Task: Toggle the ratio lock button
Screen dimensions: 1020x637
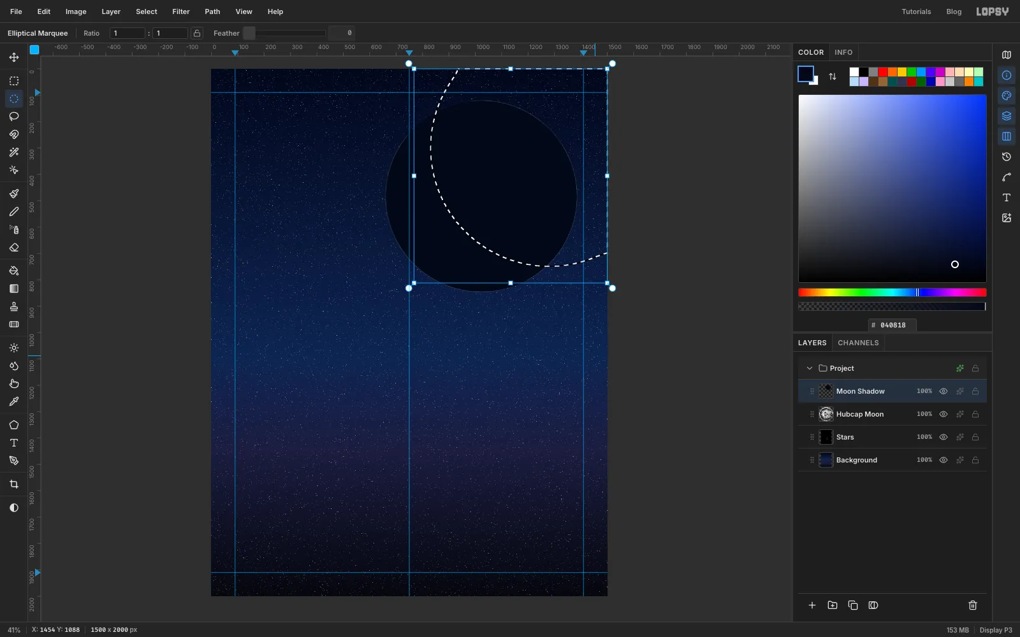Action: [x=197, y=33]
